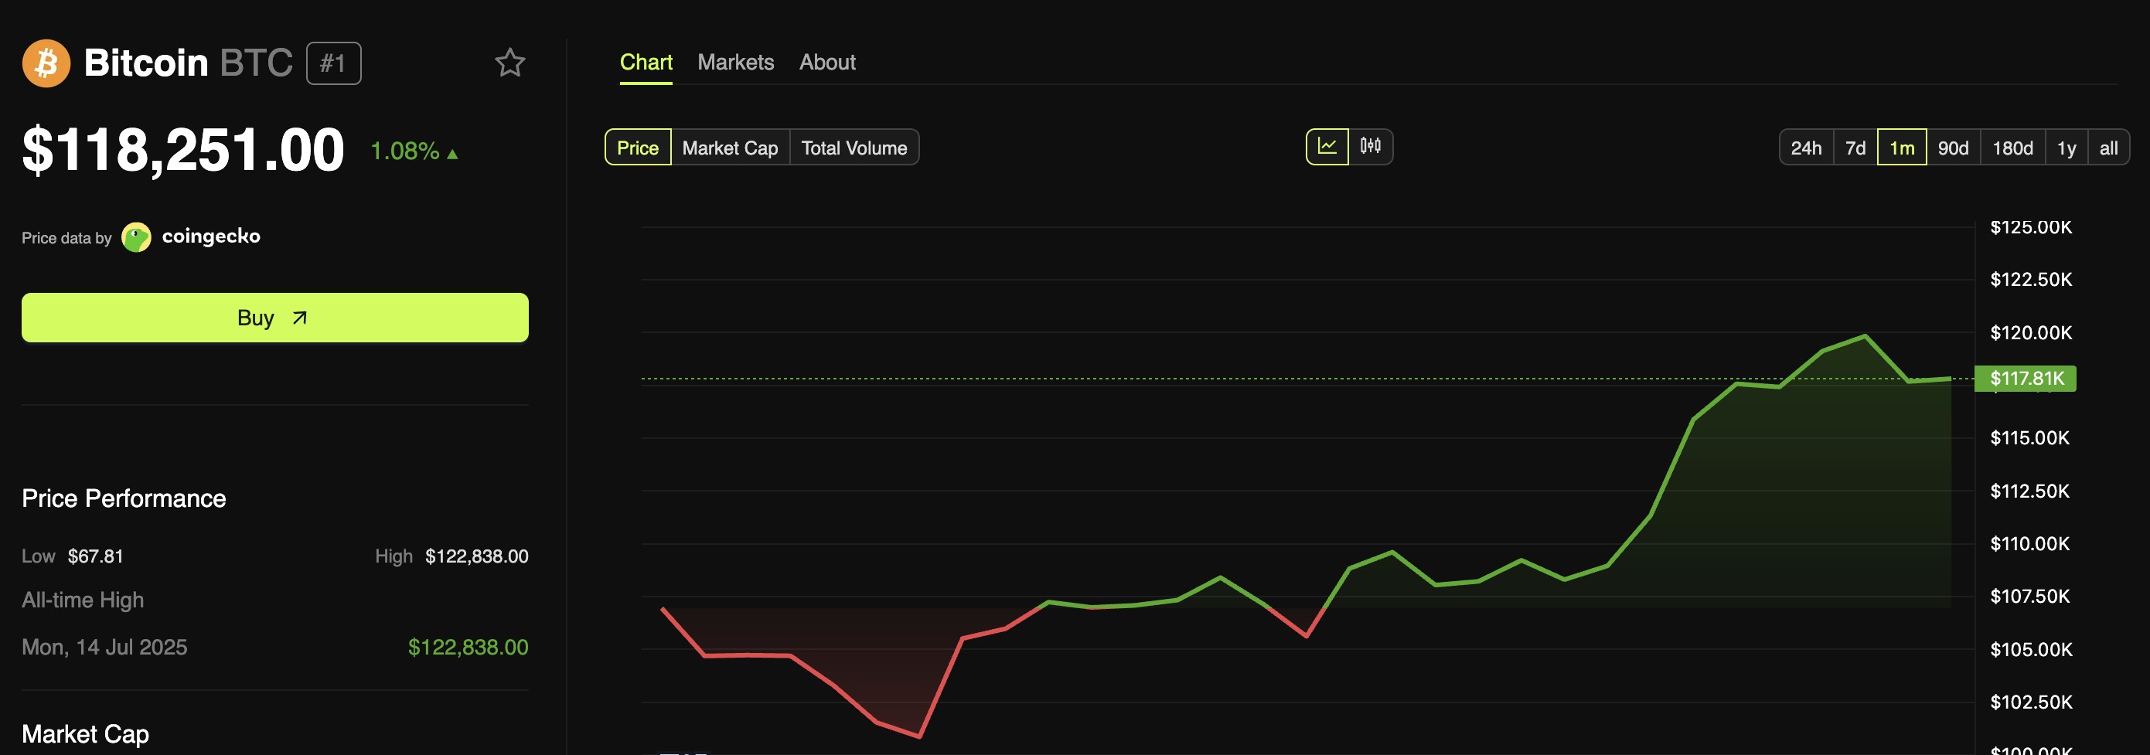
Task: Open the Chart tab
Action: (646, 63)
